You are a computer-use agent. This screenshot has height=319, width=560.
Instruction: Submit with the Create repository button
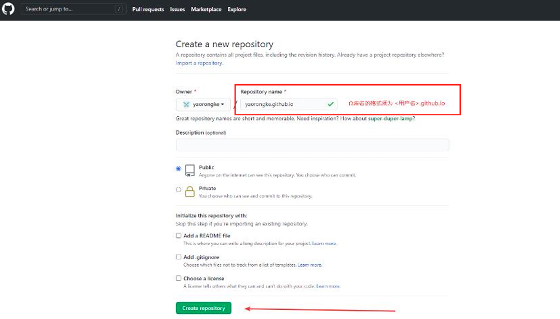pyautogui.click(x=203, y=308)
